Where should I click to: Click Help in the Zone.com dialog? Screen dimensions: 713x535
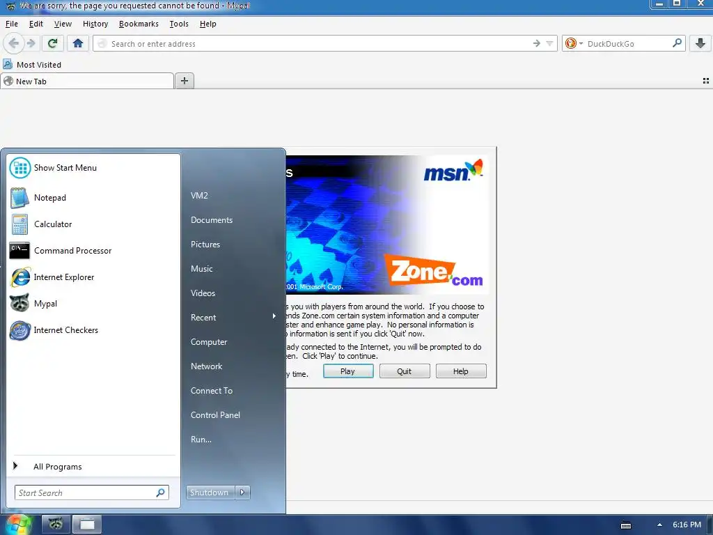click(x=461, y=371)
